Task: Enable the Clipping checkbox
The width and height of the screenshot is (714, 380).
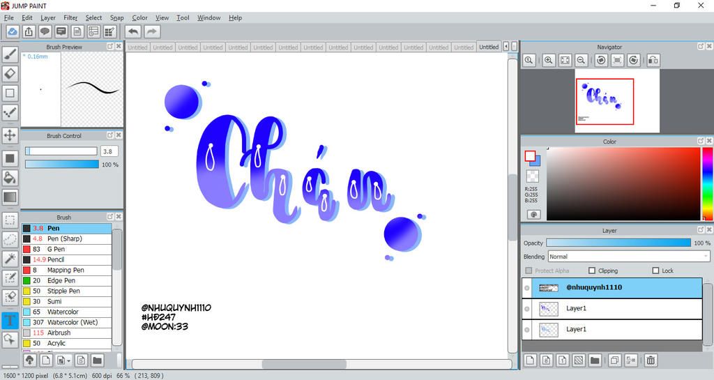Action: point(592,271)
